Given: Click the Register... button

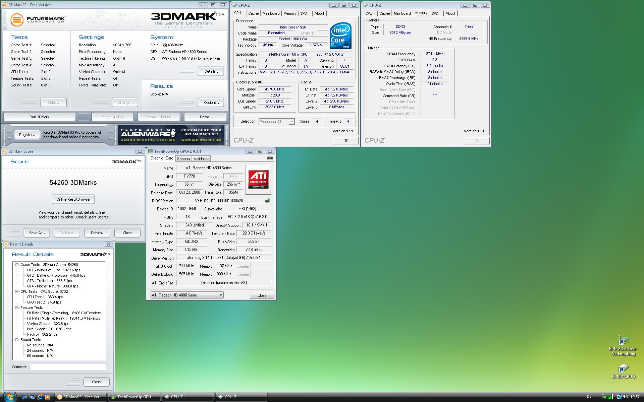Looking at the screenshot, I should tap(28, 135).
